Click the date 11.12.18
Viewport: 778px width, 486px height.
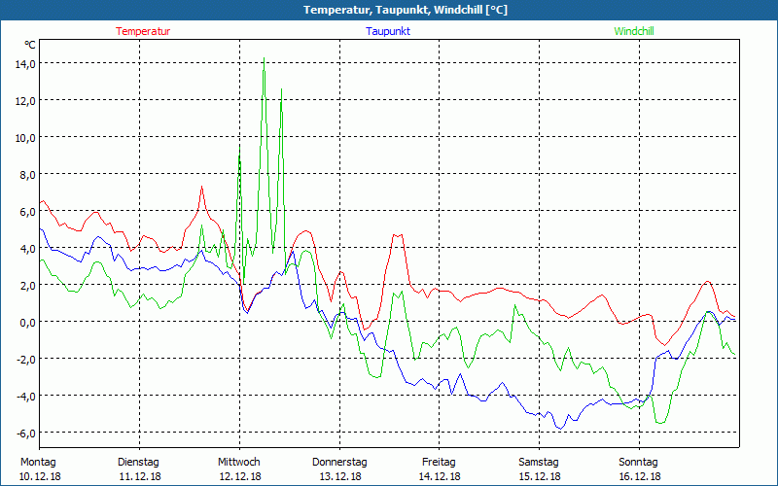point(140,477)
